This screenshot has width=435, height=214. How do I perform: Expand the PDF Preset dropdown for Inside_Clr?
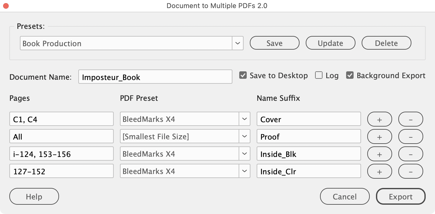point(245,171)
